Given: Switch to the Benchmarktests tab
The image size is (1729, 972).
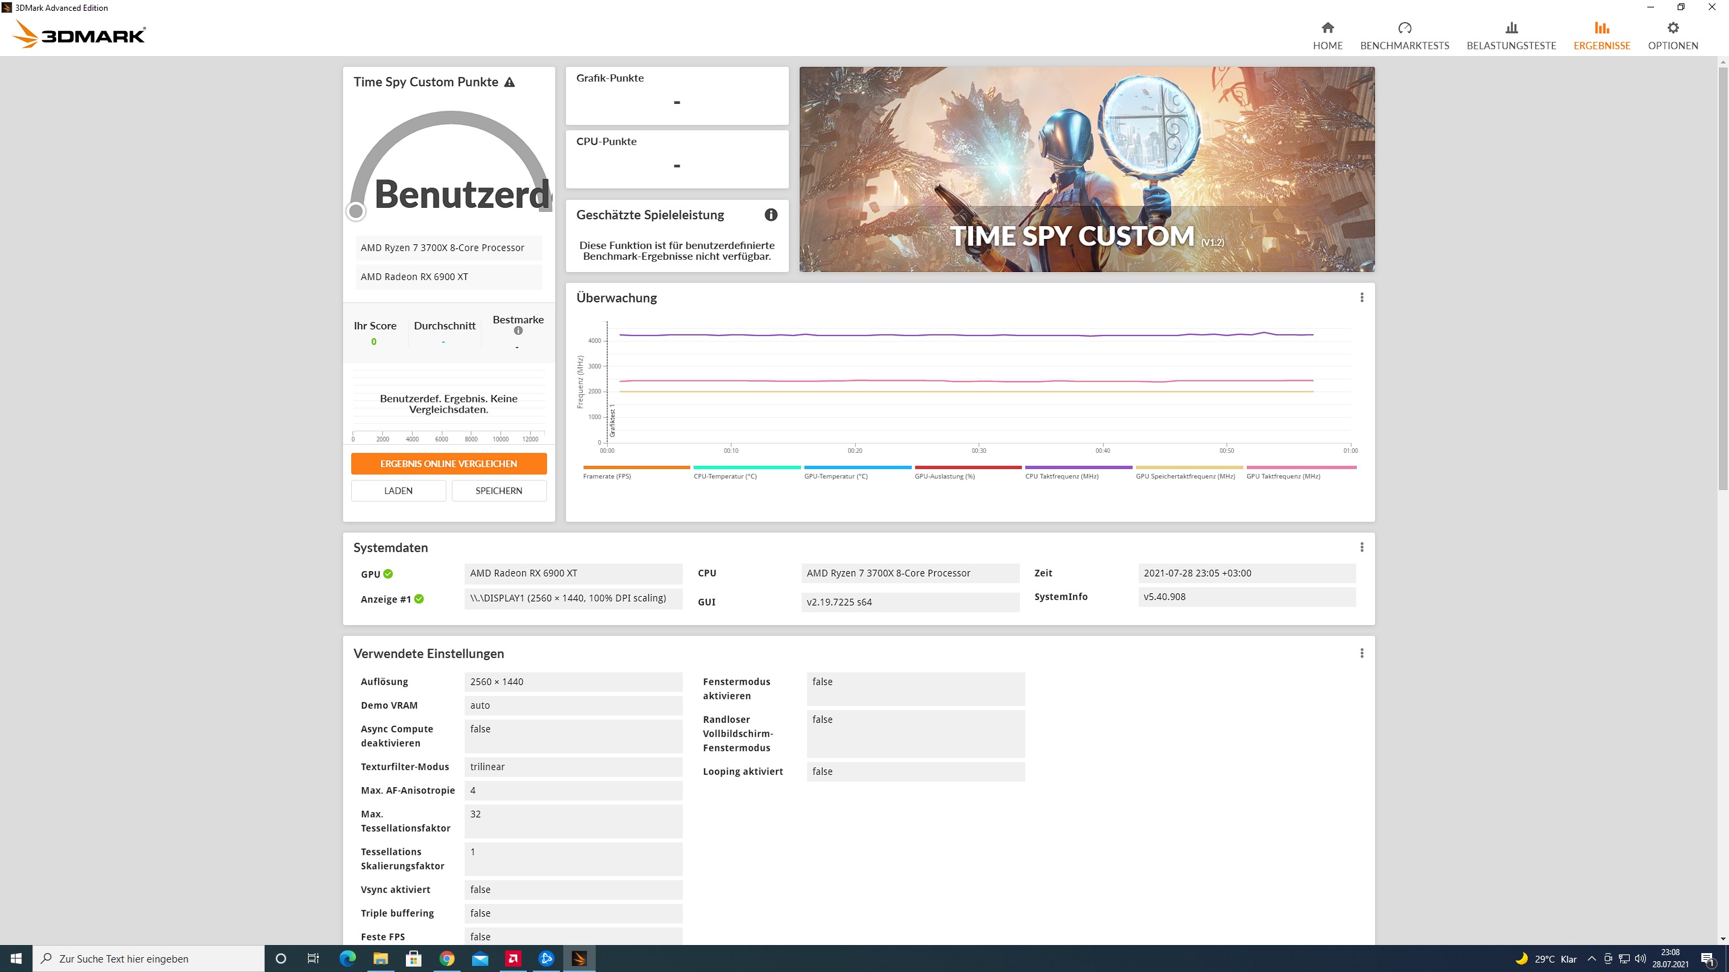Looking at the screenshot, I should click(x=1404, y=35).
